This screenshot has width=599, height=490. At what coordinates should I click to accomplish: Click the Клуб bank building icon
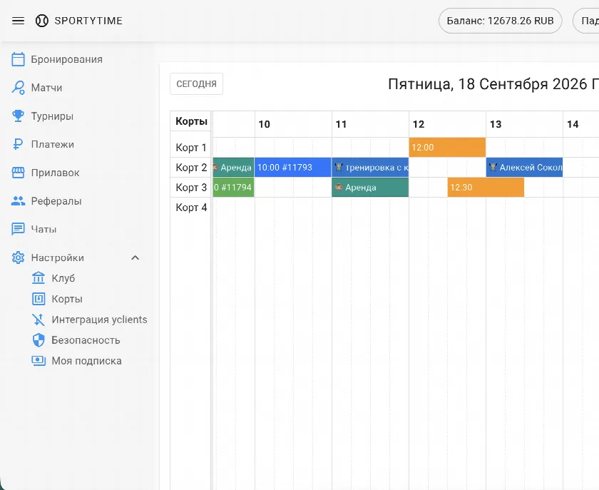click(x=39, y=278)
